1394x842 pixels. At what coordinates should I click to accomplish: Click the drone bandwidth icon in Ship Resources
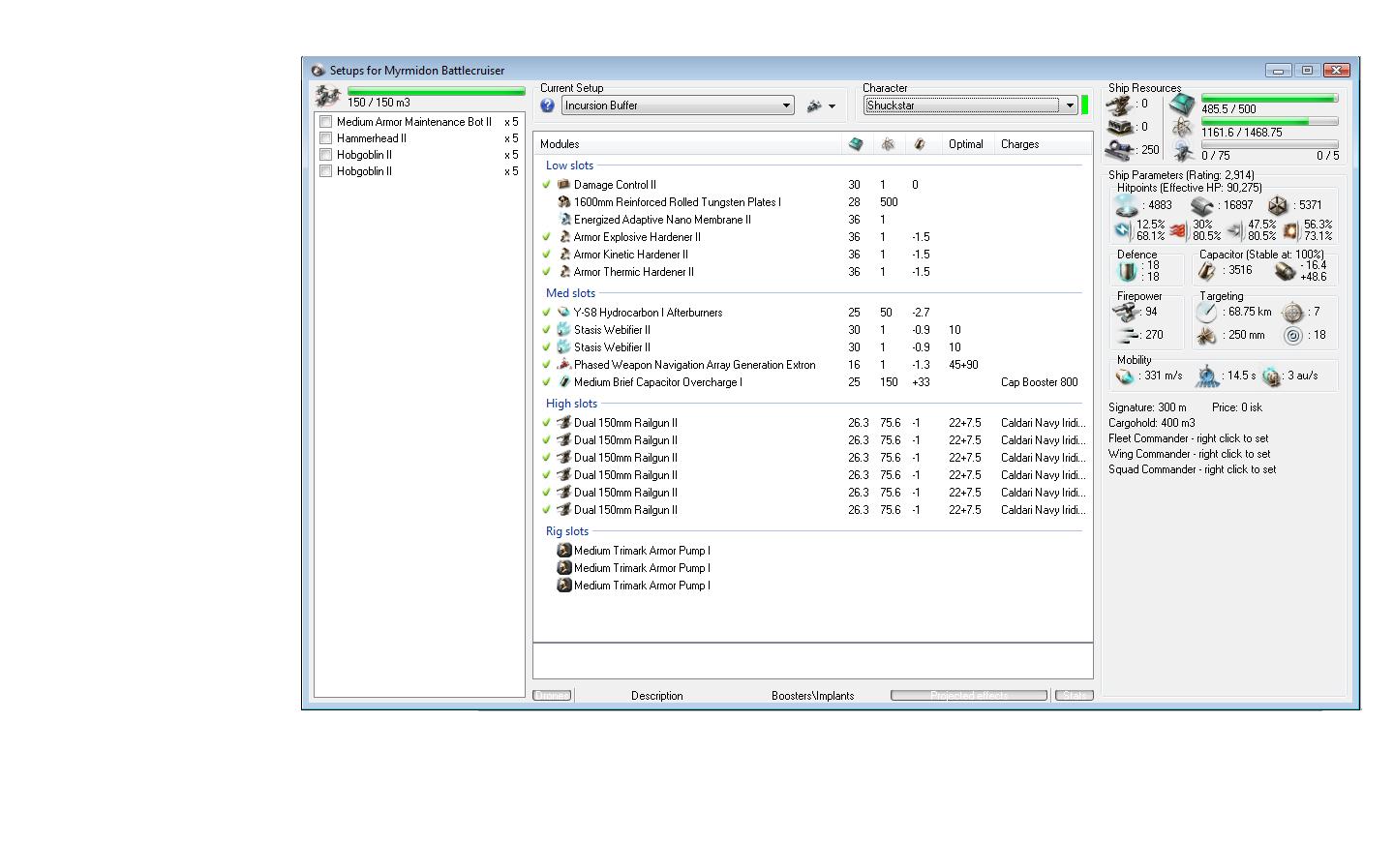tap(1183, 151)
